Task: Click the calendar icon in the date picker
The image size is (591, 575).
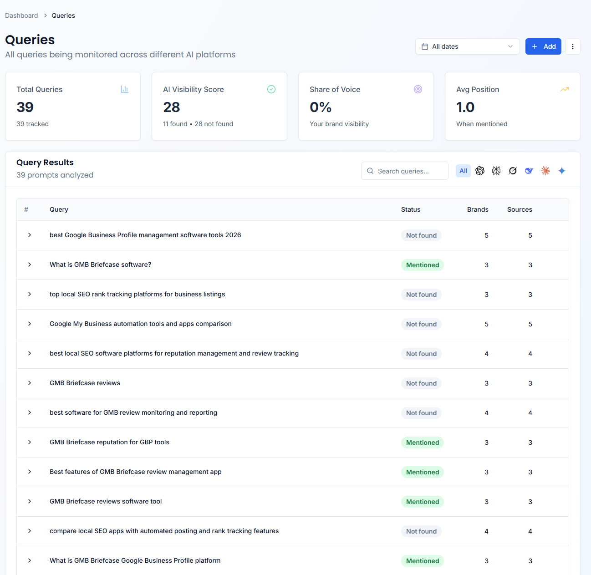Action: point(425,46)
